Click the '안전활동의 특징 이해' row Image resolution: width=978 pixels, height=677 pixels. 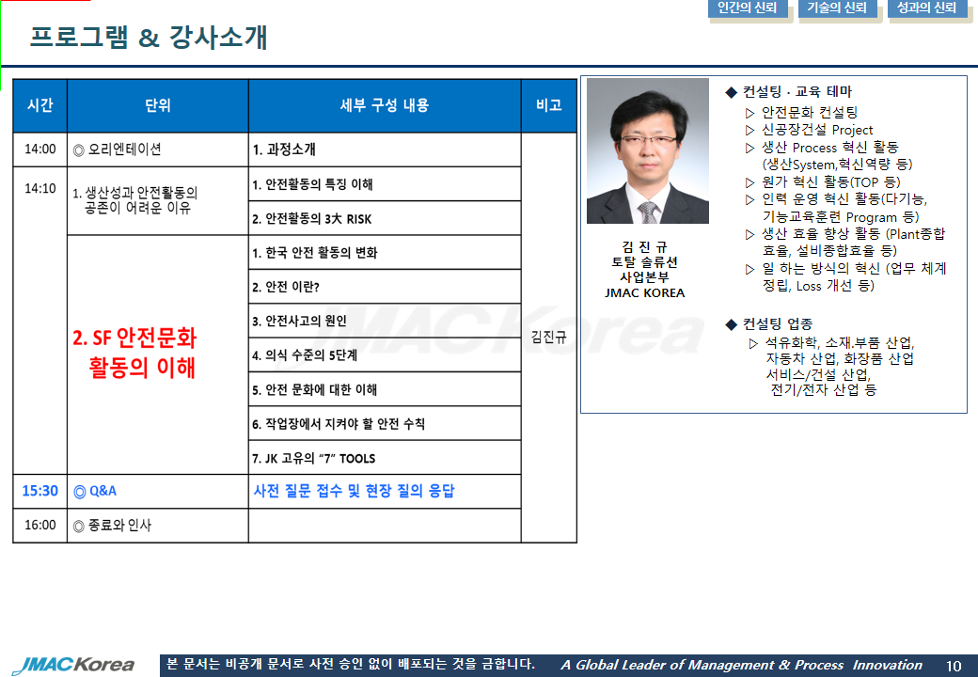(385, 184)
